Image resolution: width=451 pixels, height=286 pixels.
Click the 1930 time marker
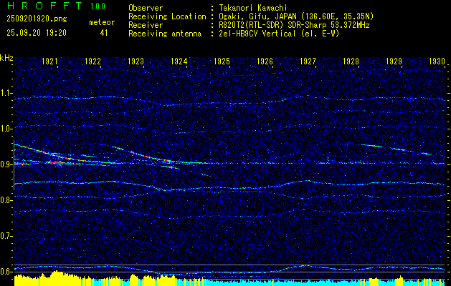click(437, 62)
